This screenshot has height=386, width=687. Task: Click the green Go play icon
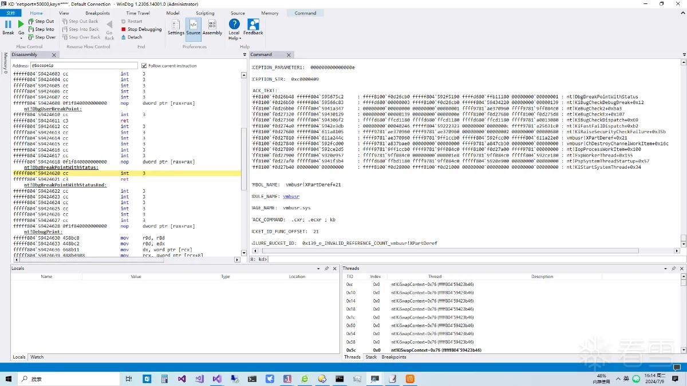pos(21,24)
